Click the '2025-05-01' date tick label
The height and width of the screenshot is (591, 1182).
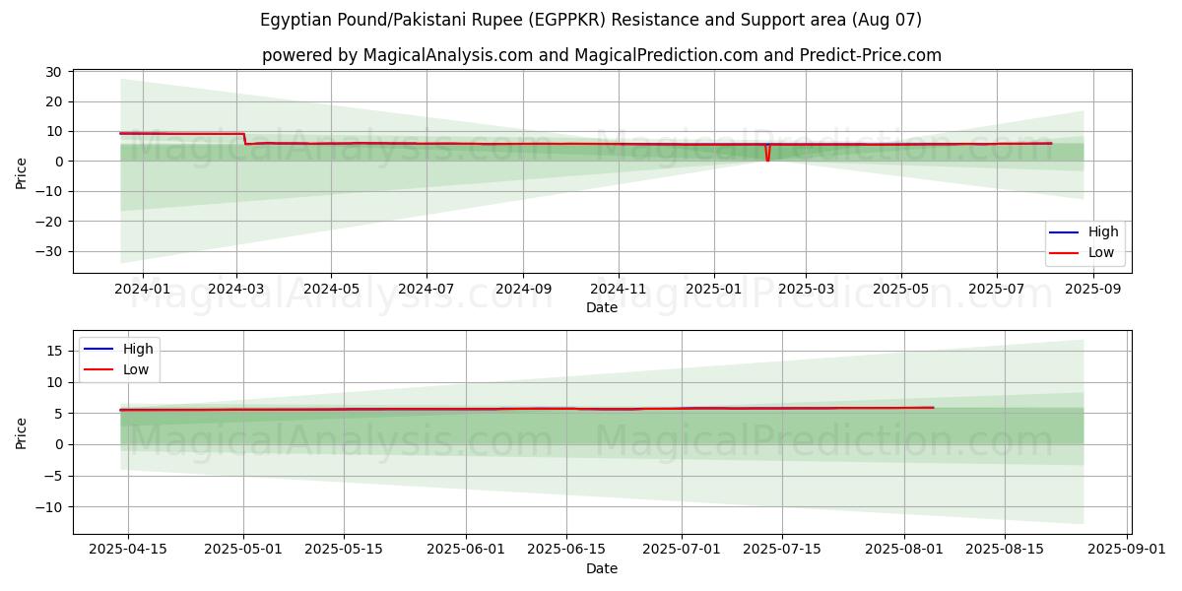point(243,551)
